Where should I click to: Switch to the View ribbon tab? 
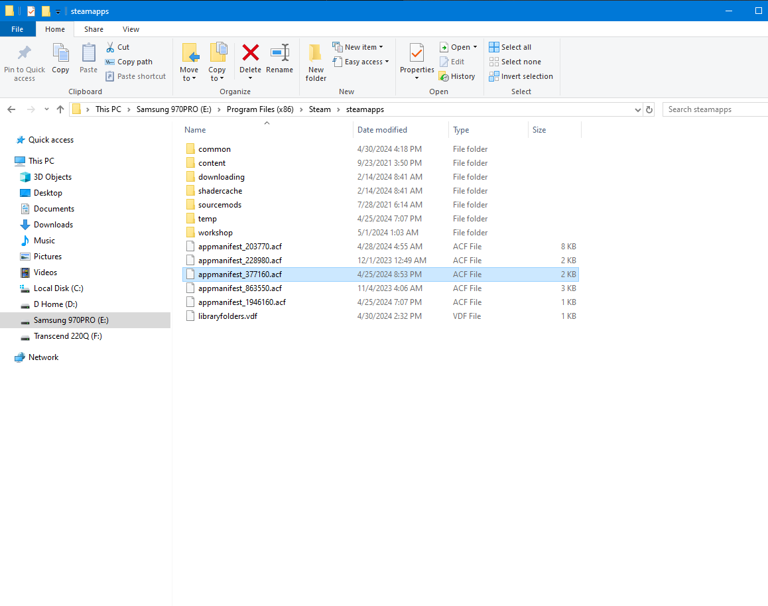pyautogui.click(x=131, y=29)
